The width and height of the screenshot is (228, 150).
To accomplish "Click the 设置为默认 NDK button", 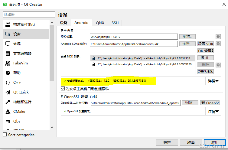I will 205,72.
